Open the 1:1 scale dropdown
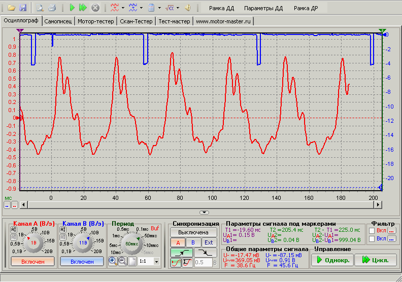This screenshot has height=282, width=402. click(x=156, y=261)
